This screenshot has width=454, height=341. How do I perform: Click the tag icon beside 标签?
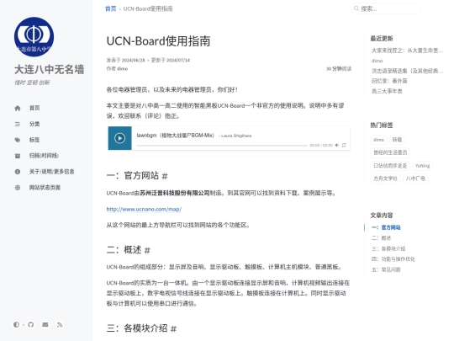(18, 140)
